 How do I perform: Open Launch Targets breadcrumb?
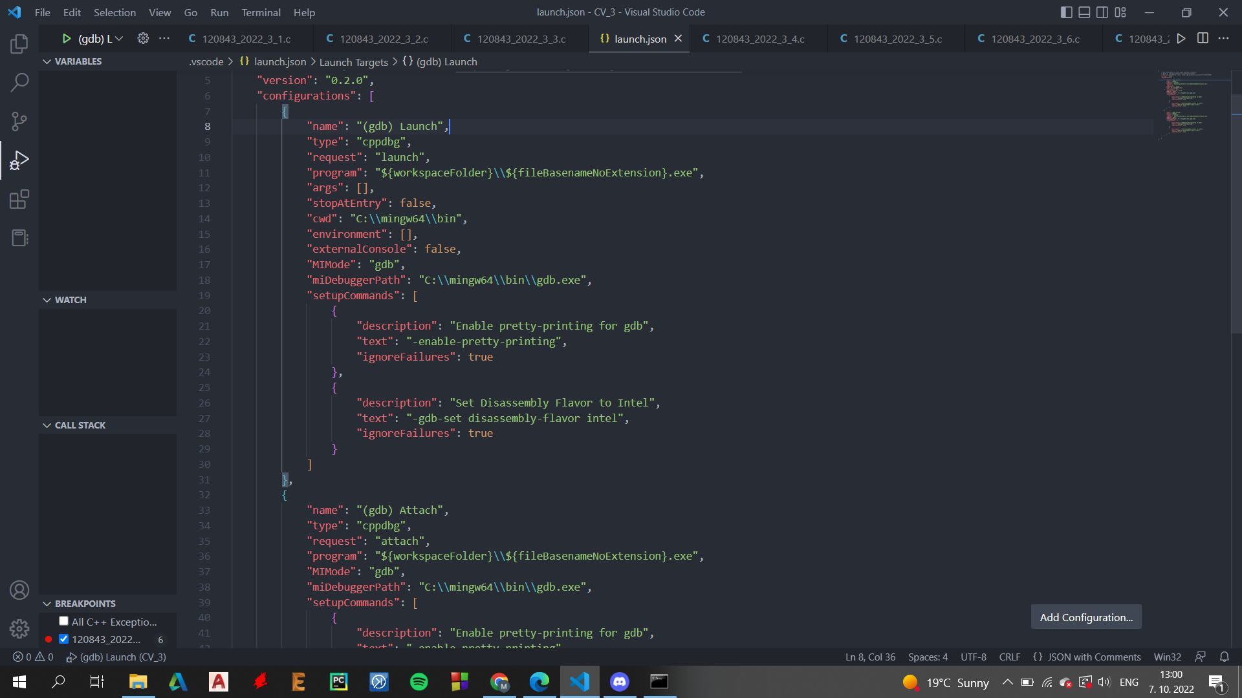tap(353, 61)
